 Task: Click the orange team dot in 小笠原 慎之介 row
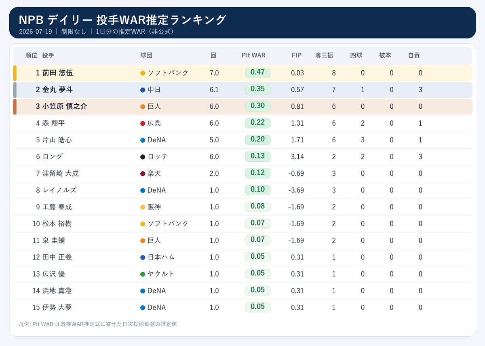click(x=143, y=107)
